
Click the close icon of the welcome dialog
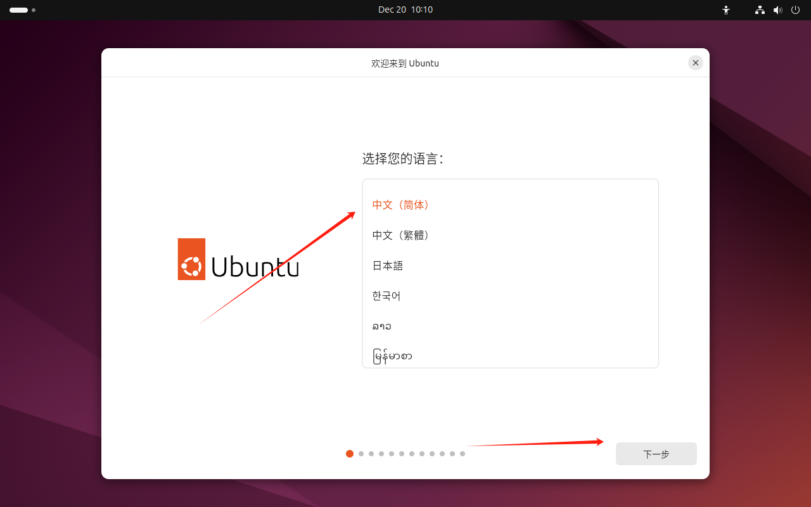(695, 62)
